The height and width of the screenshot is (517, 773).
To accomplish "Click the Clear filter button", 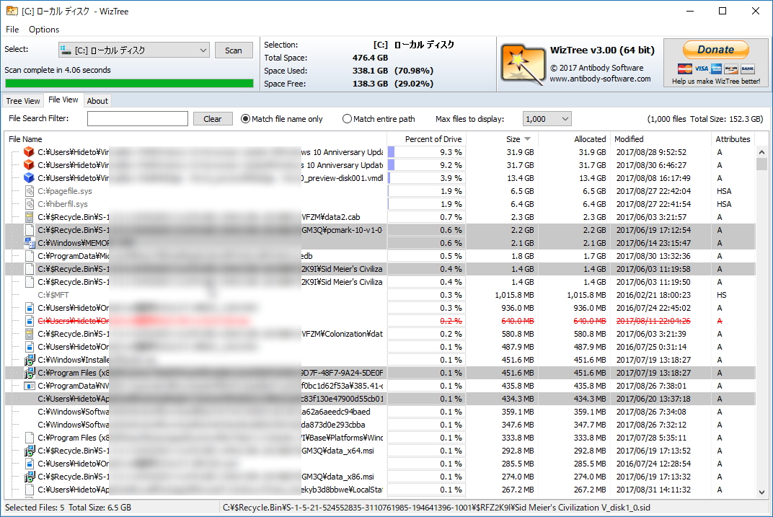I will pyautogui.click(x=213, y=119).
